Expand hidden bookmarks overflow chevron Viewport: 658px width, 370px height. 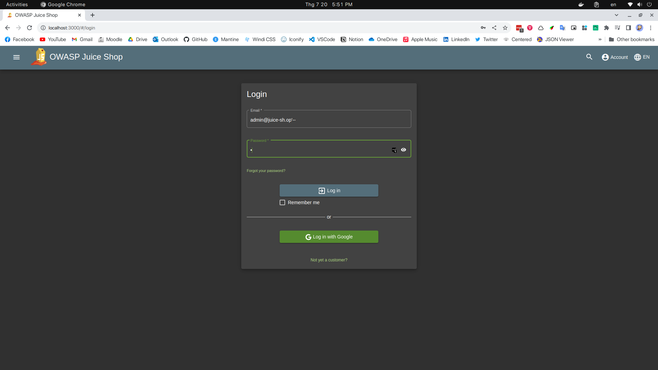pyautogui.click(x=600, y=39)
